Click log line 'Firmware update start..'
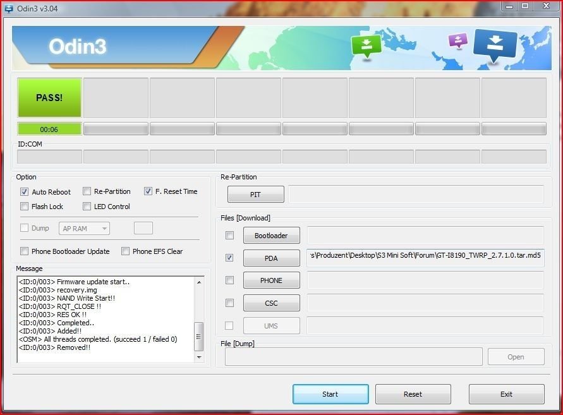The image size is (563, 415). [x=74, y=282]
